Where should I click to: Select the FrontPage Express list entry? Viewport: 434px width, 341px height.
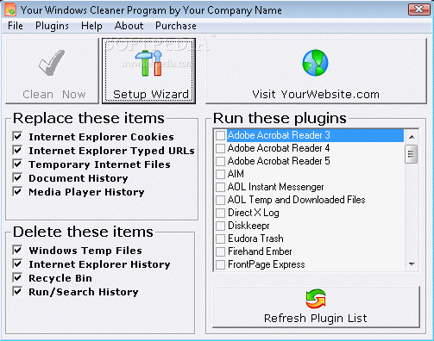(x=310, y=264)
